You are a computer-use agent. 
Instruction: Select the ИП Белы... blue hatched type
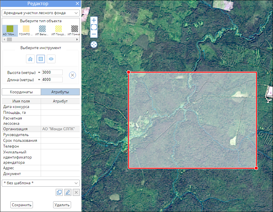[x=42, y=30]
